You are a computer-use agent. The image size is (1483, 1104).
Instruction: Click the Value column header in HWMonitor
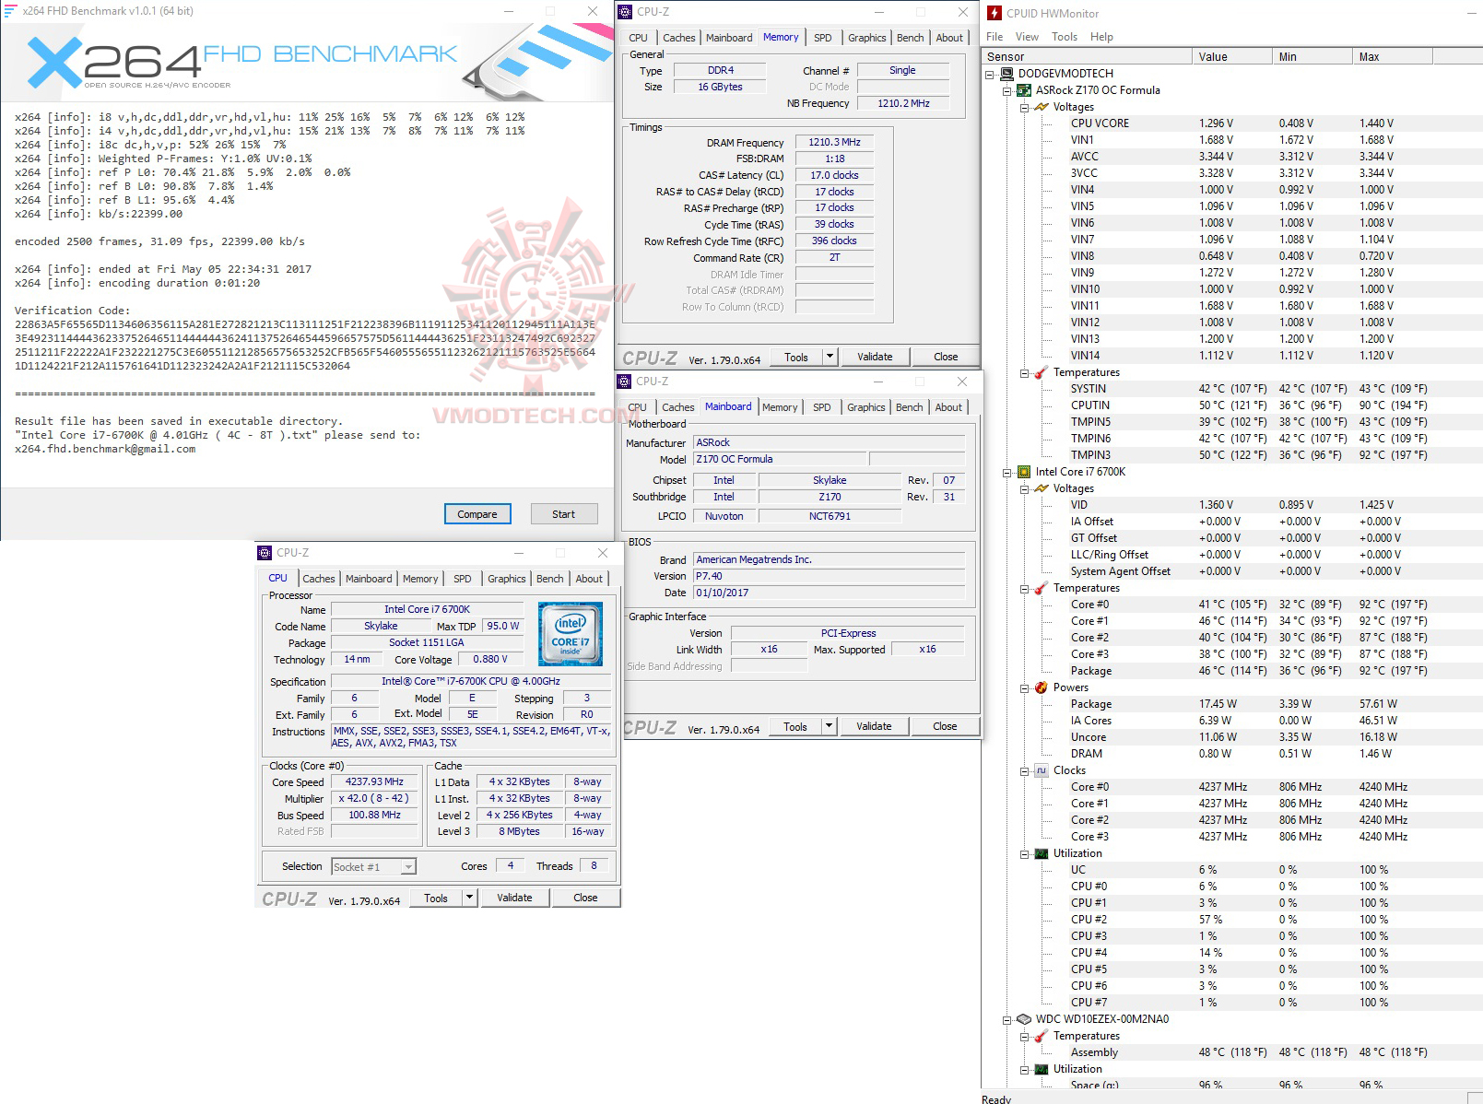pyautogui.click(x=1232, y=56)
